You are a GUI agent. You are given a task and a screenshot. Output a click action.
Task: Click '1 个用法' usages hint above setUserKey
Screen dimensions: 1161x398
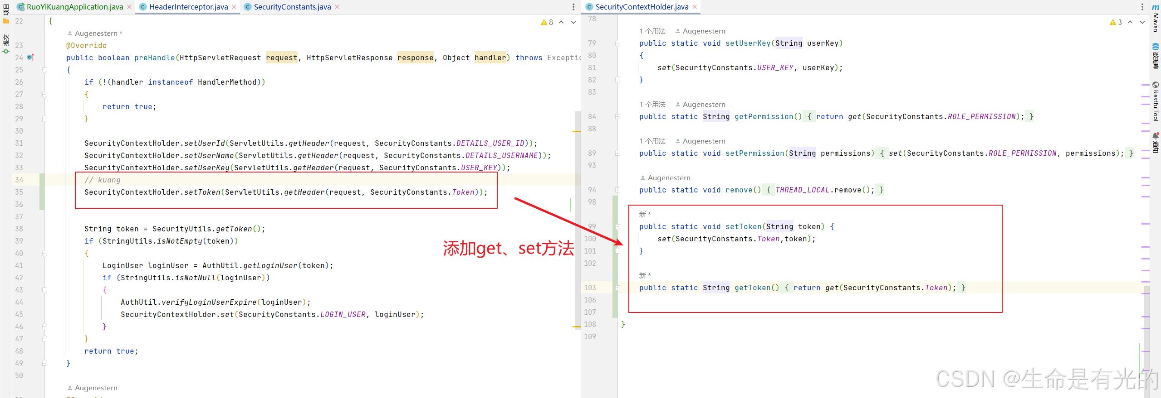[652, 31]
